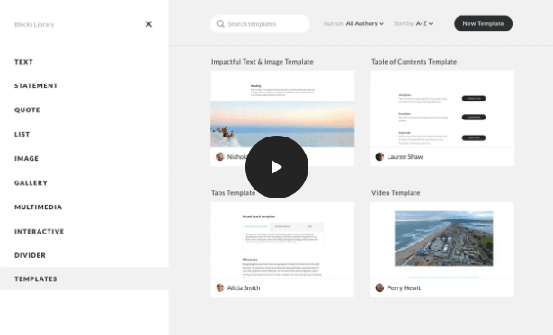Image resolution: width=553 pixels, height=335 pixels.
Task: Open the Tabs Template preview
Action: pos(282,240)
